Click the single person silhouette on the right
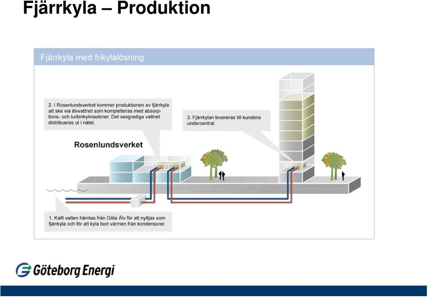429x297 pixels. pos(343,176)
